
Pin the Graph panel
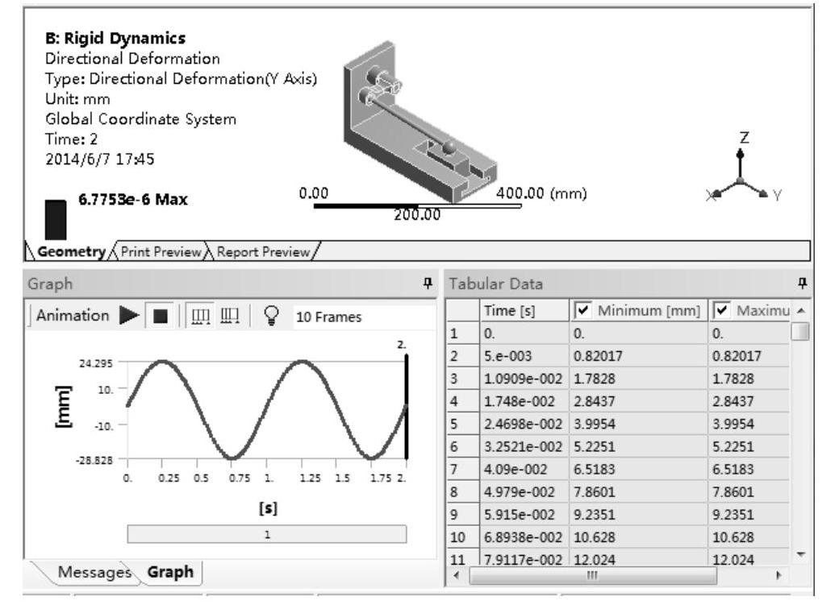pos(429,284)
